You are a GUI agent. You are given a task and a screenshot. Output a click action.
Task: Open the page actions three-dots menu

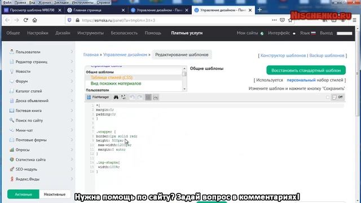point(274,20)
